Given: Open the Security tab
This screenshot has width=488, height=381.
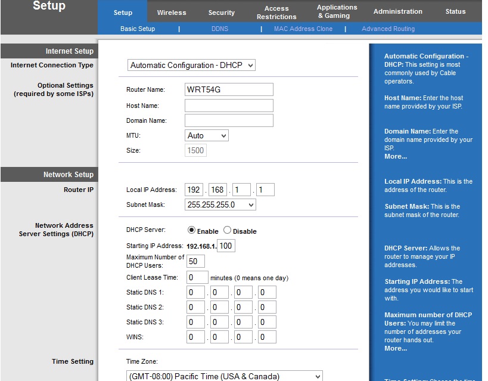Looking at the screenshot, I should 221,13.
